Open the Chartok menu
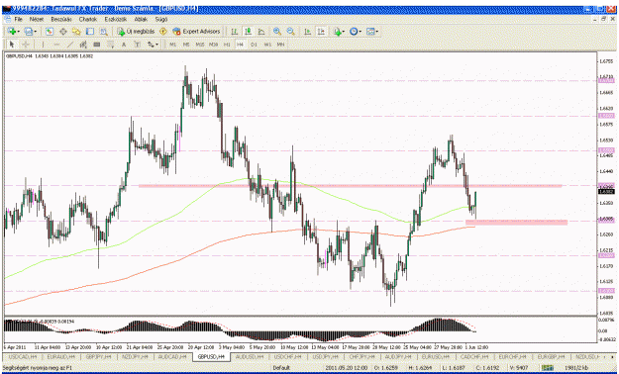Screen dimensions: 619x374 (x=87, y=19)
